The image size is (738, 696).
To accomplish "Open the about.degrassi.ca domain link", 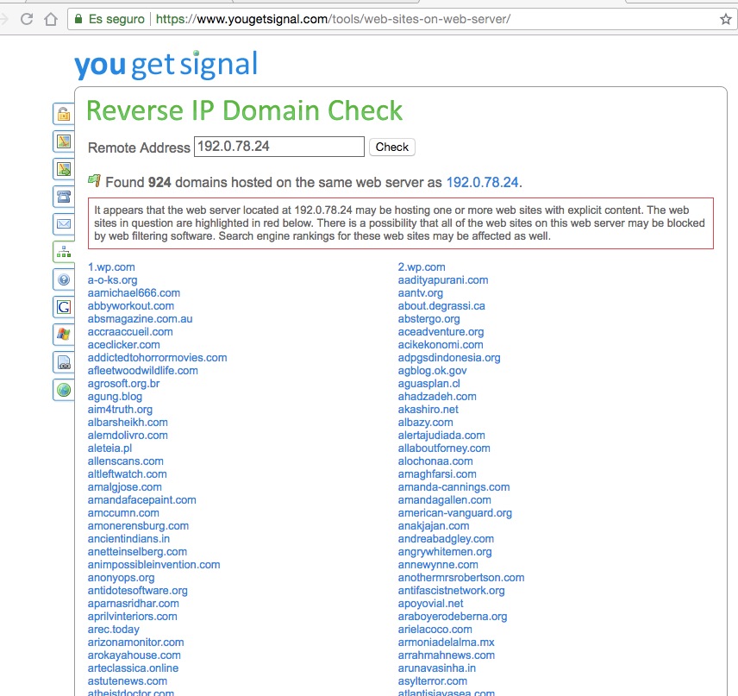I will point(441,306).
